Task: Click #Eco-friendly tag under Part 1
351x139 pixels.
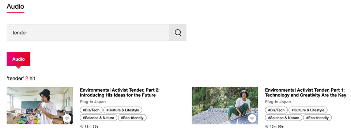Action: pos(317,118)
